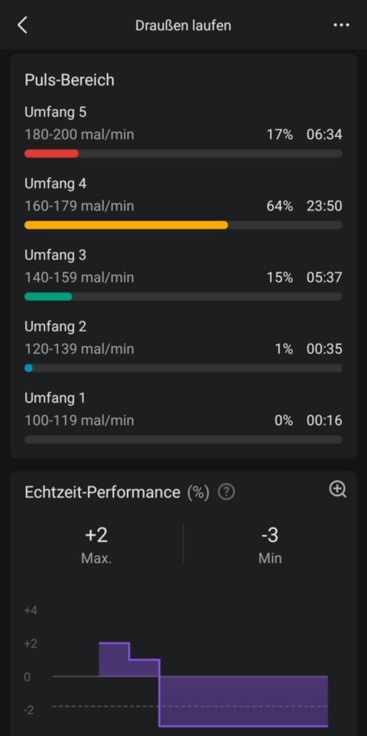367x736 pixels.
Task: Tap the 17% percentage value
Action: point(280,135)
